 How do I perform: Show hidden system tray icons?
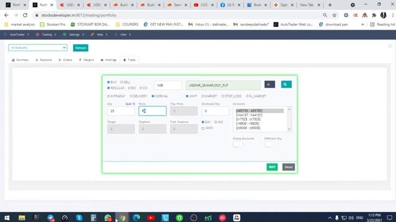click(330, 218)
